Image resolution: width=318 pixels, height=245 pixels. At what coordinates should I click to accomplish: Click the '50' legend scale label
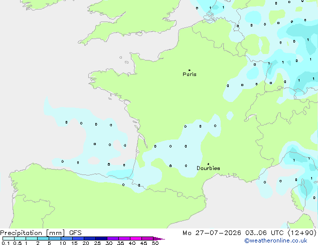tap(155, 243)
